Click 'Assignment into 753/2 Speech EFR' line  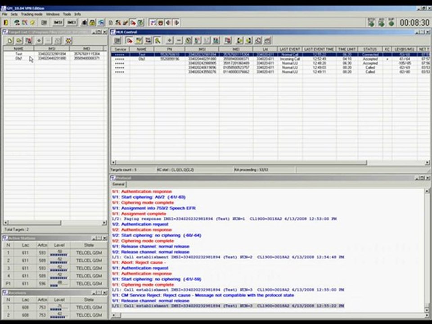154,208
